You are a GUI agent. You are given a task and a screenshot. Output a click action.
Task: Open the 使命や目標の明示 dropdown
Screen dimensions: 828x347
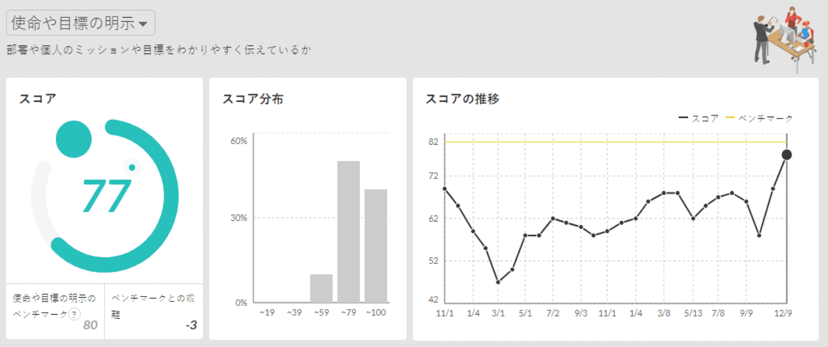click(80, 23)
